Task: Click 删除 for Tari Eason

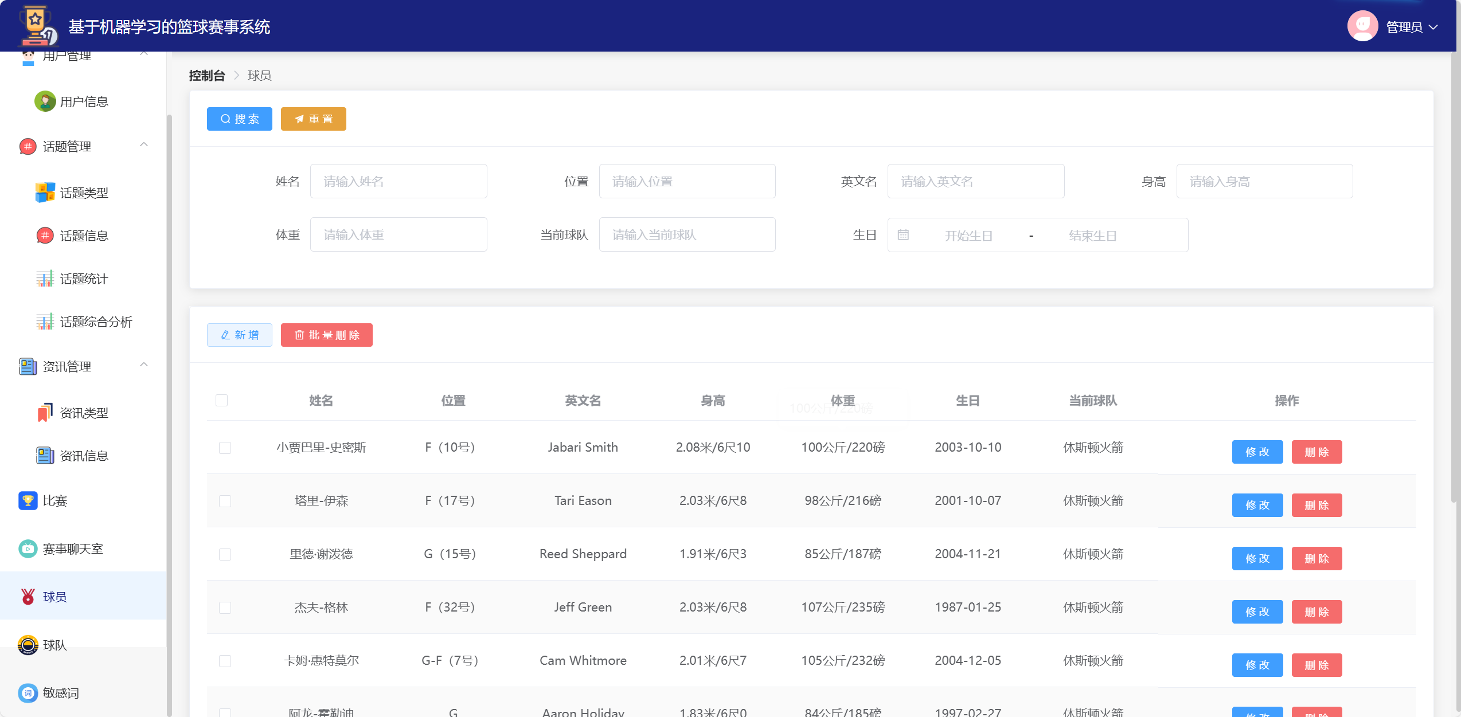Action: pos(1317,505)
